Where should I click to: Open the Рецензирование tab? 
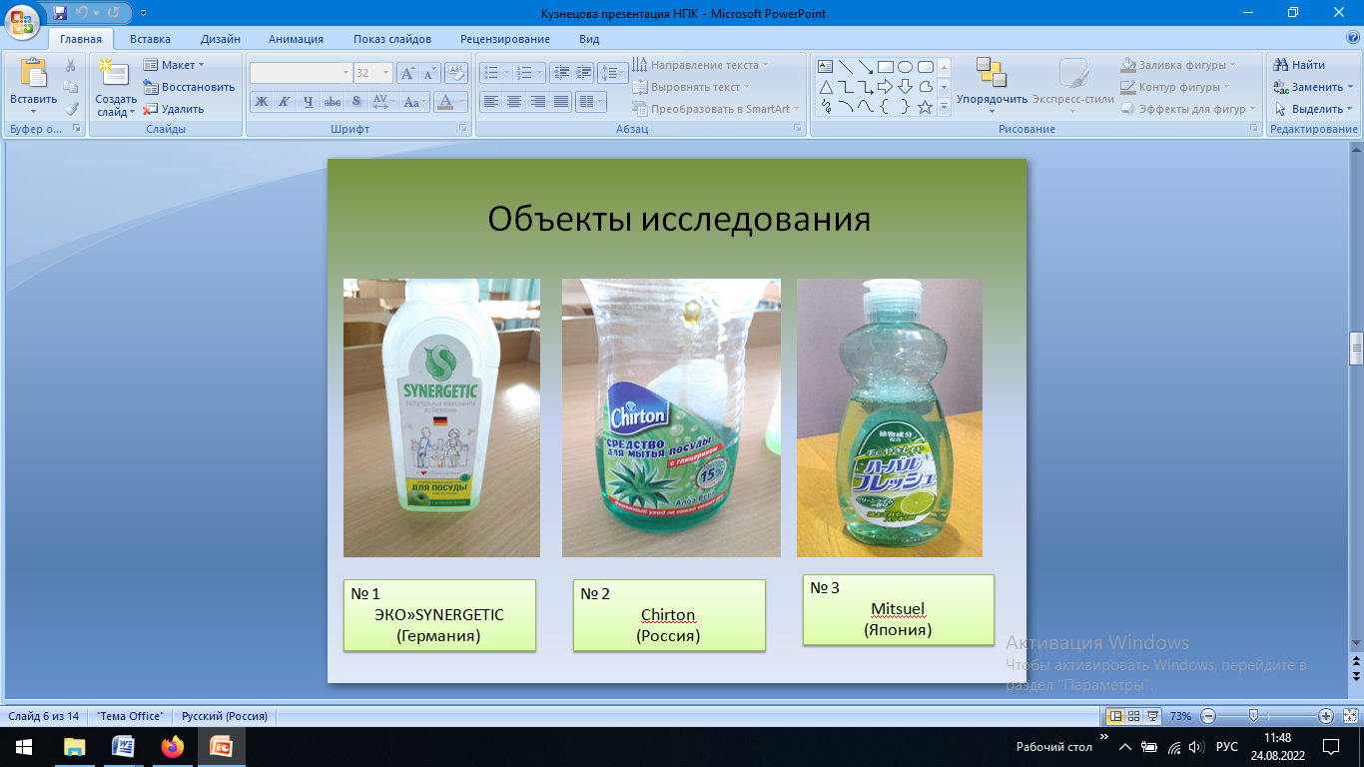(505, 39)
